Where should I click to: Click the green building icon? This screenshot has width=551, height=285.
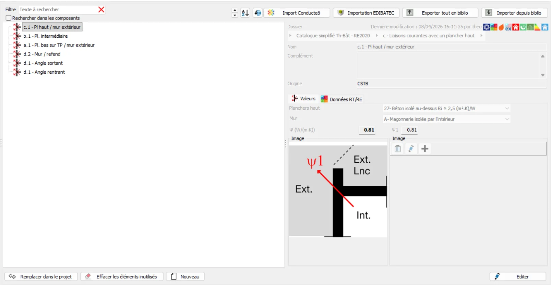pyautogui.click(x=530, y=27)
